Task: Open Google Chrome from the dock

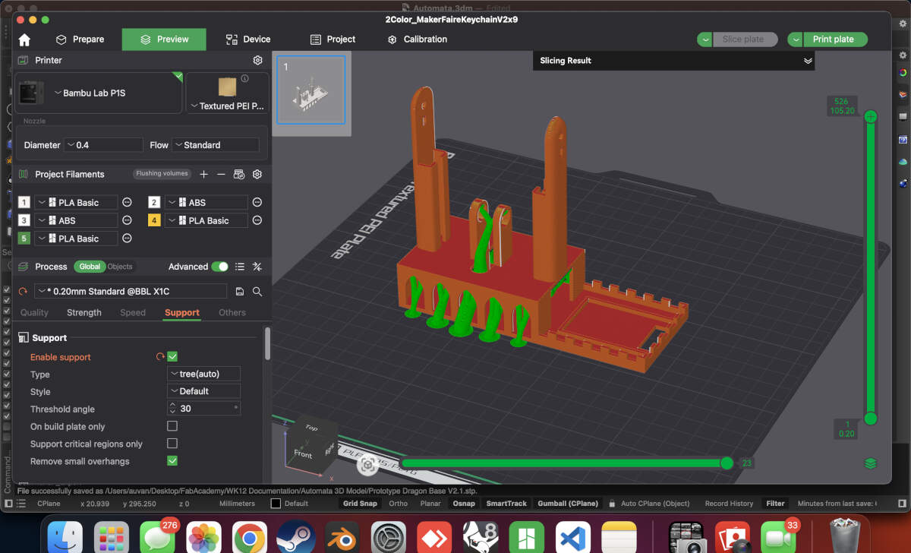Action: 248,537
